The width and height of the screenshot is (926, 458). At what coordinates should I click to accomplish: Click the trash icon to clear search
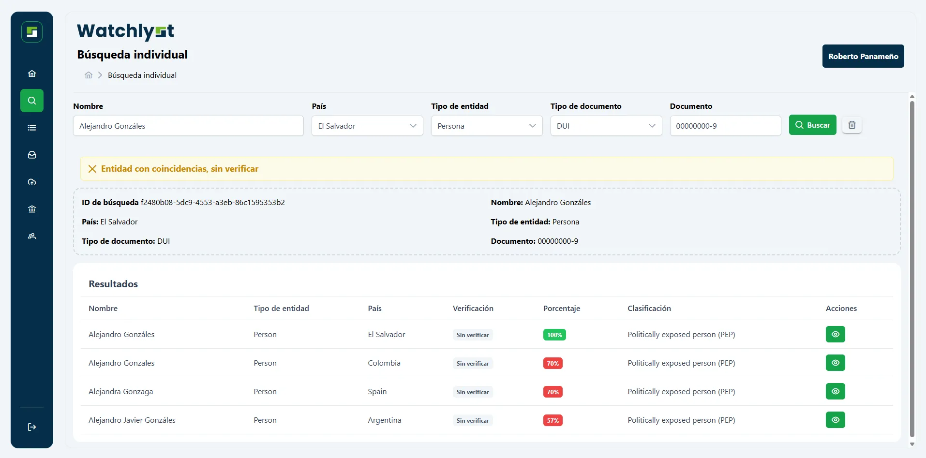click(x=851, y=125)
